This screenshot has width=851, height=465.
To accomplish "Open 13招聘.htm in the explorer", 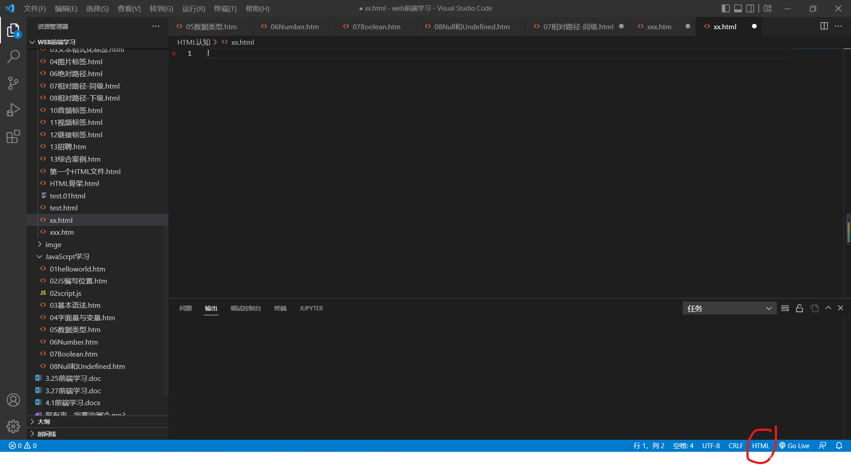I will (x=98, y=147).
